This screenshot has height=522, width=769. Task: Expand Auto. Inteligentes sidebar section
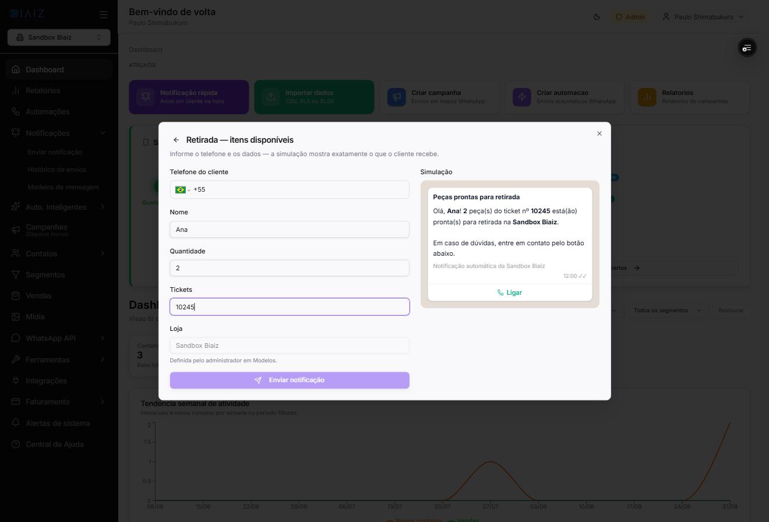pyautogui.click(x=59, y=207)
